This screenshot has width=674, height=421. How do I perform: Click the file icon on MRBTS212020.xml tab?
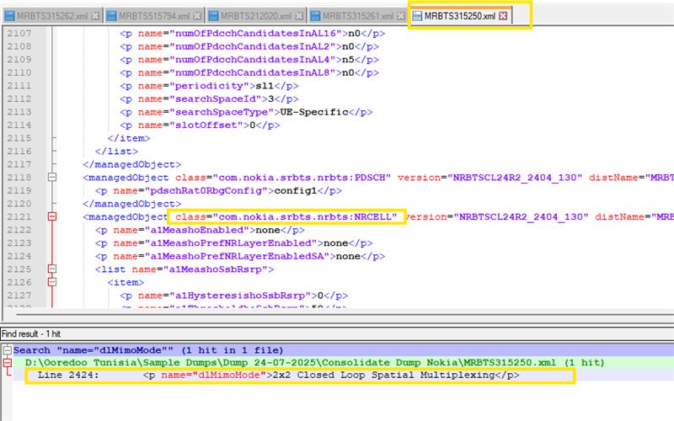coord(214,16)
